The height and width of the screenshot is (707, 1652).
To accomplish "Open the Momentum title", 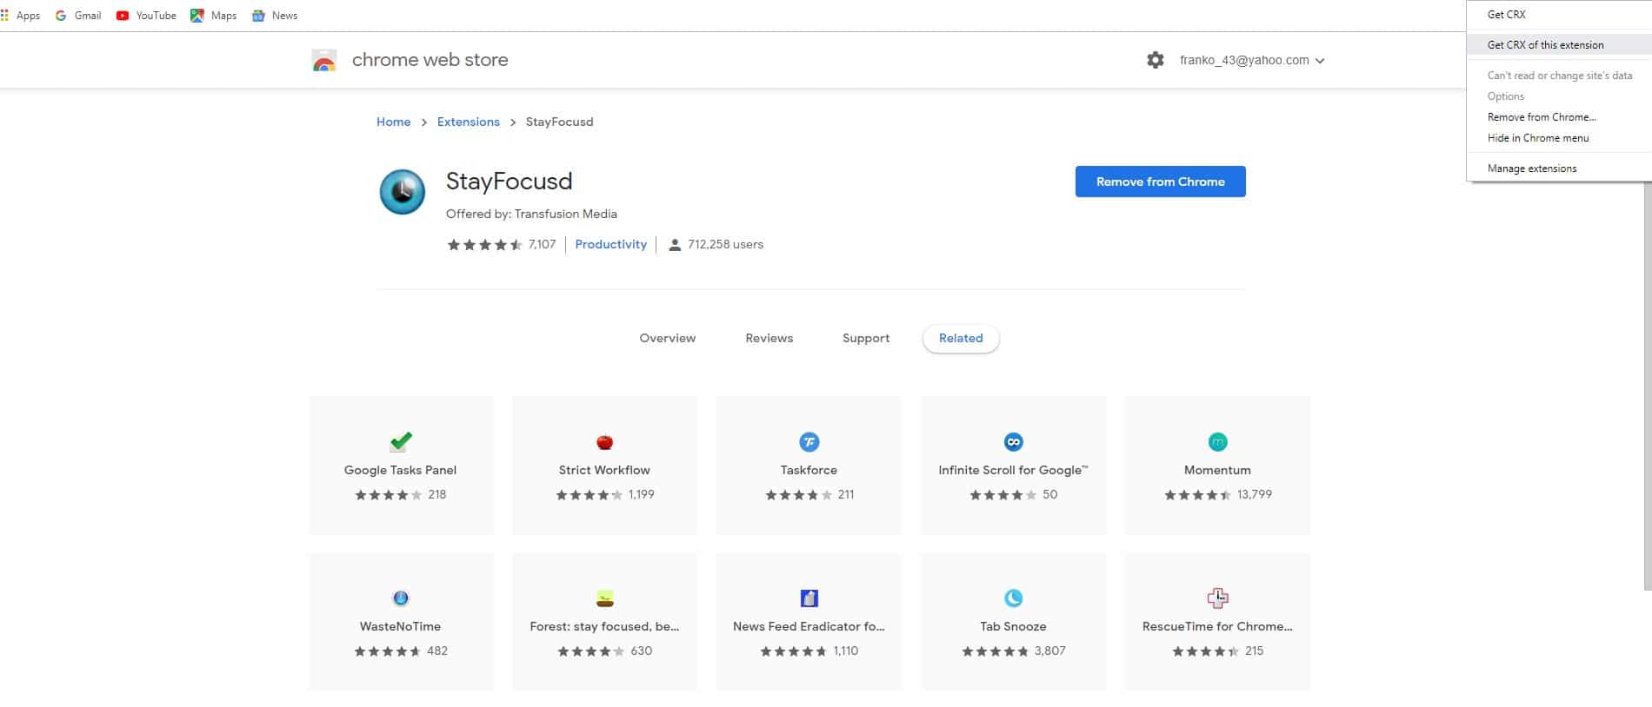I will [x=1218, y=470].
